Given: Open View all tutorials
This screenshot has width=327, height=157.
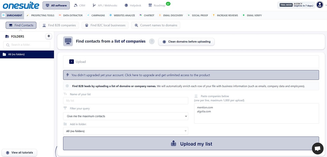Looking at the screenshot, I should tap(19, 152).
